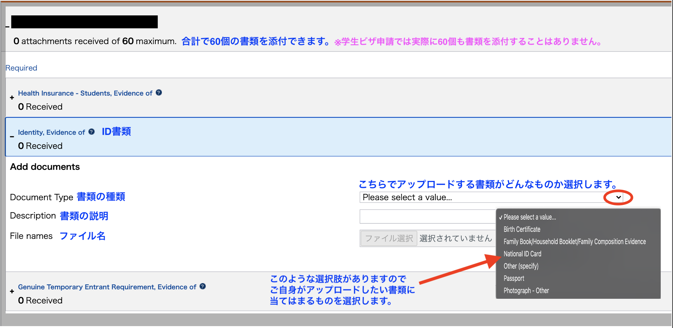Choose Other (specify) document type
The height and width of the screenshot is (328, 673).
pos(521,266)
